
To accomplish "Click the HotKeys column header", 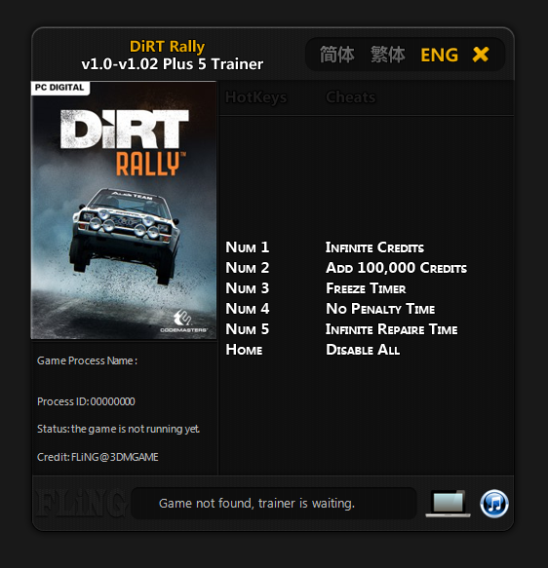I will [x=255, y=97].
